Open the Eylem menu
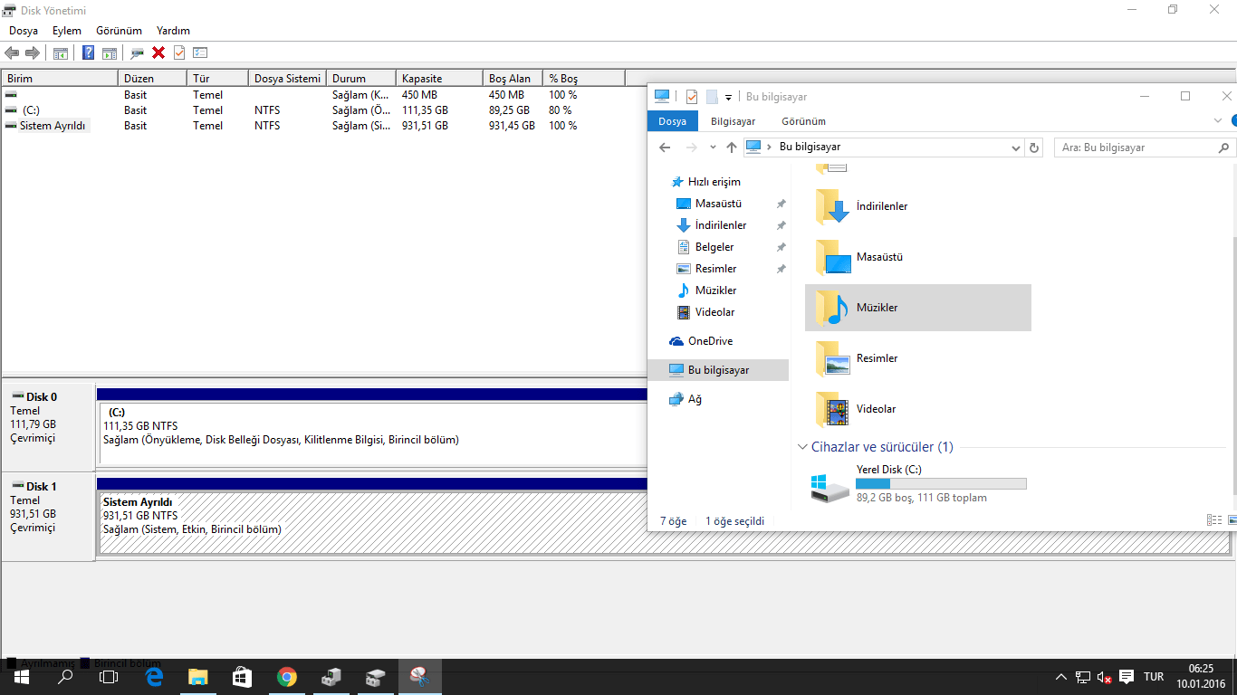The image size is (1237, 695). (x=67, y=31)
